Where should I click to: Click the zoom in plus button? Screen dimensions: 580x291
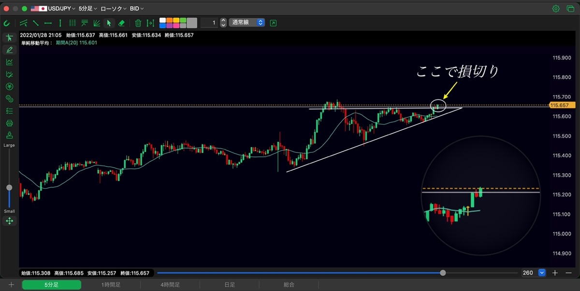pos(555,273)
